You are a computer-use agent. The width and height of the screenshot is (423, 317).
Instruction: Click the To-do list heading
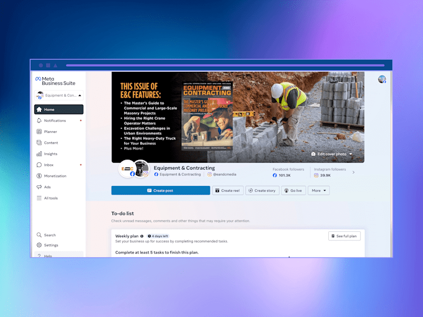pyautogui.click(x=123, y=213)
